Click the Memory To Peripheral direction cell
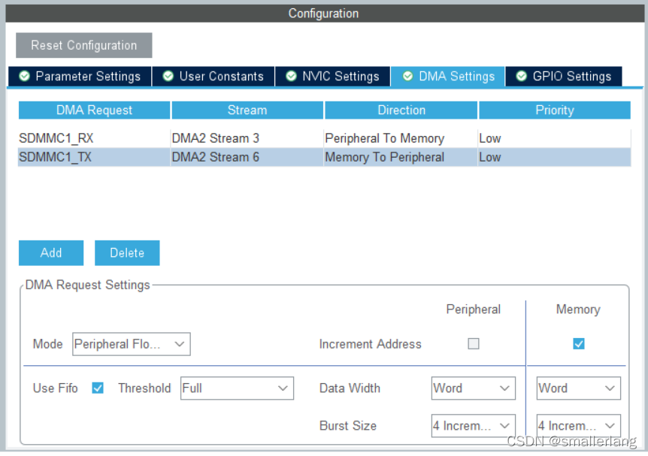Screen dimensions: 648x456 [401, 157]
